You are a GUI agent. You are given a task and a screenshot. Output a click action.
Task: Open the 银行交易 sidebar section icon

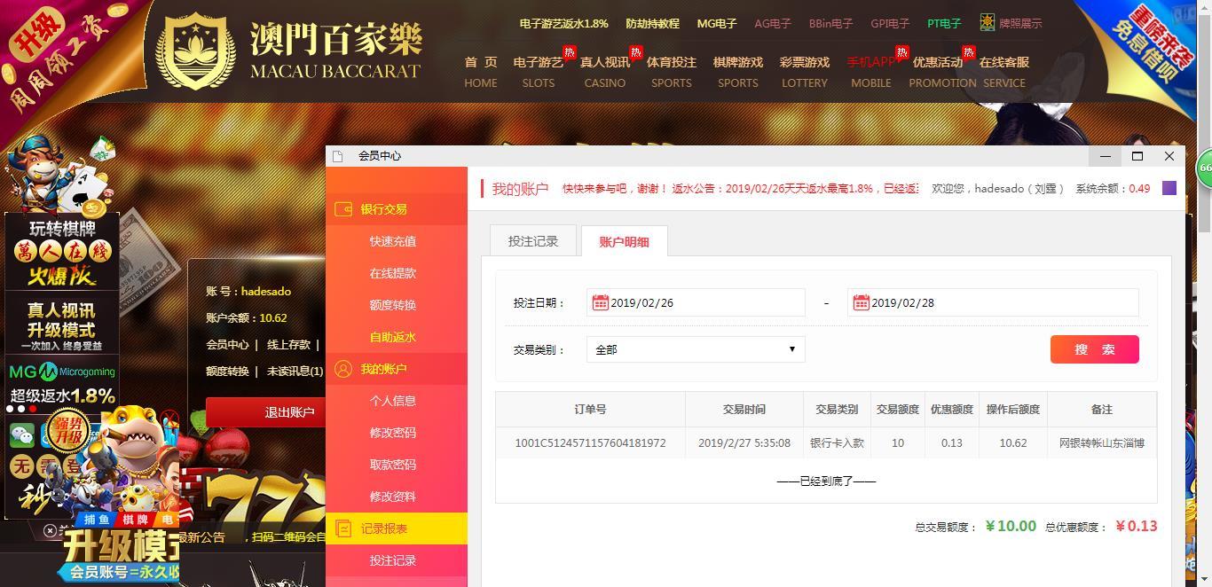coord(343,209)
